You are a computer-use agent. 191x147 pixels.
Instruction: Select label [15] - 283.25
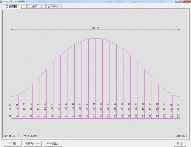coord(108,111)
